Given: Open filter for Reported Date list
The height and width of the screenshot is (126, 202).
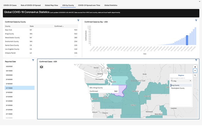Looking at the screenshot, I should click(x=33, y=60).
